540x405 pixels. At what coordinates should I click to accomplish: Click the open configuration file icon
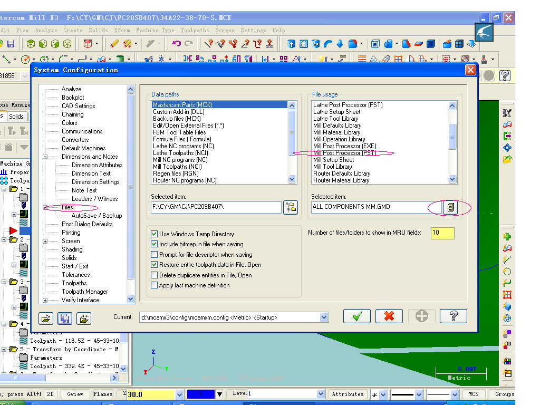coord(46,319)
